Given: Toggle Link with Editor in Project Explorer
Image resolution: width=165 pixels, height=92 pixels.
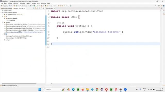Looking at the screenshot, I should (x=36, y=8).
